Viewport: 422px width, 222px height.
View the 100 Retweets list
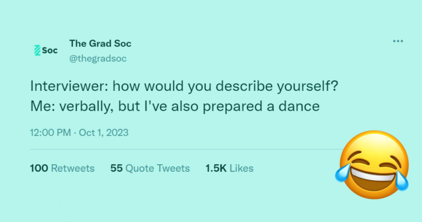pyautogui.click(x=62, y=168)
